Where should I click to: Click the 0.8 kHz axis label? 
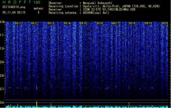point(2,76)
